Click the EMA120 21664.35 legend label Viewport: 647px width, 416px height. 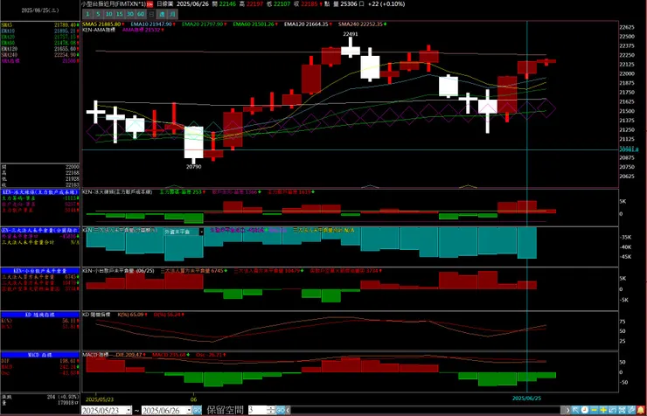[x=308, y=24]
